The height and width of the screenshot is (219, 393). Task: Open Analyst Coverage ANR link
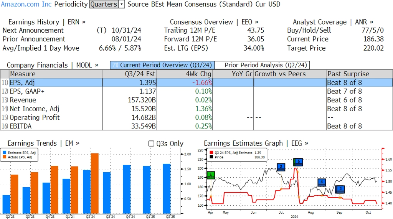pyautogui.click(x=333, y=22)
